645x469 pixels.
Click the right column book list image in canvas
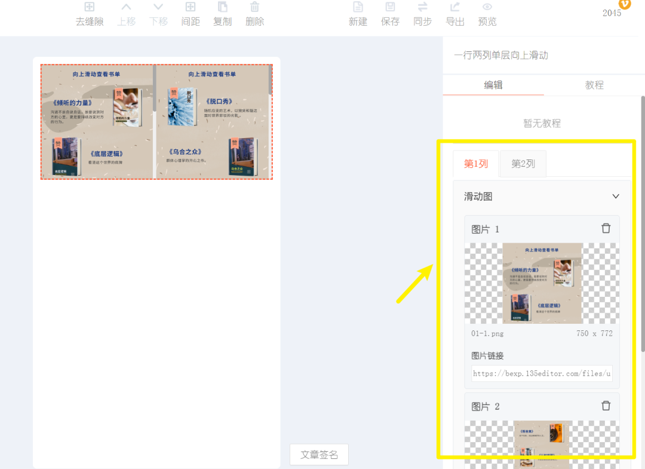coord(212,122)
